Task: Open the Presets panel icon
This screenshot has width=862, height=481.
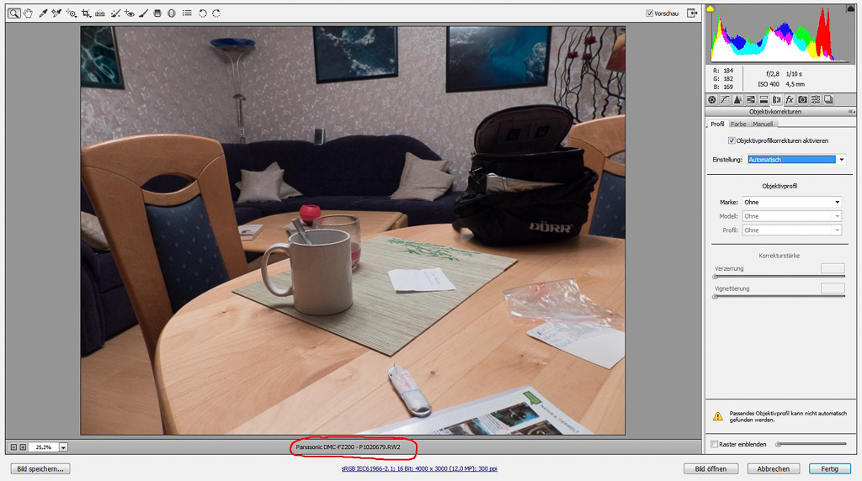Action: pyautogui.click(x=815, y=99)
